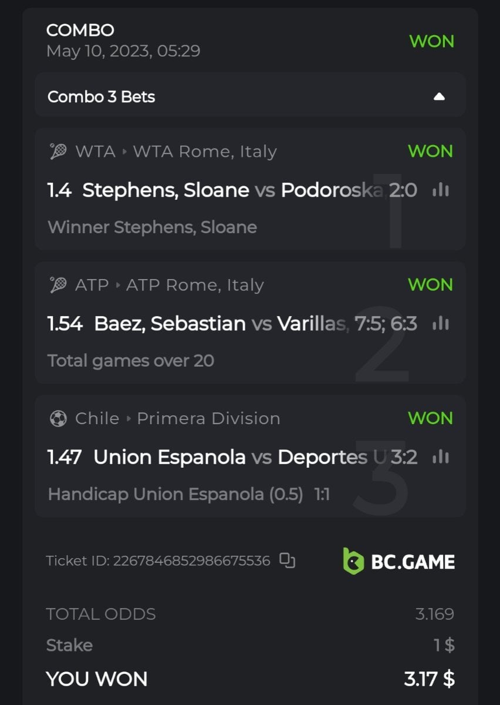Image resolution: width=500 pixels, height=705 pixels.
Task: Open the Primera Division league link
Action: click(x=208, y=418)
